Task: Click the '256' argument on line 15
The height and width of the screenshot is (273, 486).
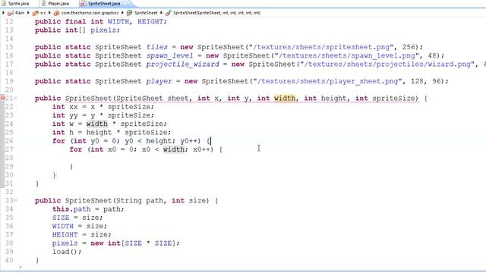Action: coord(409,47)
